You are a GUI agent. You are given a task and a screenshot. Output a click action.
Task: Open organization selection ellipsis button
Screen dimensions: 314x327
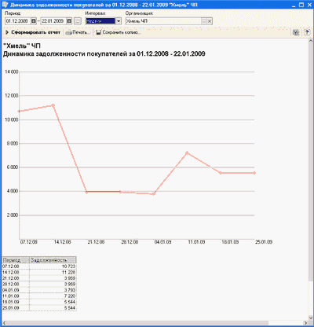(204, 21)
